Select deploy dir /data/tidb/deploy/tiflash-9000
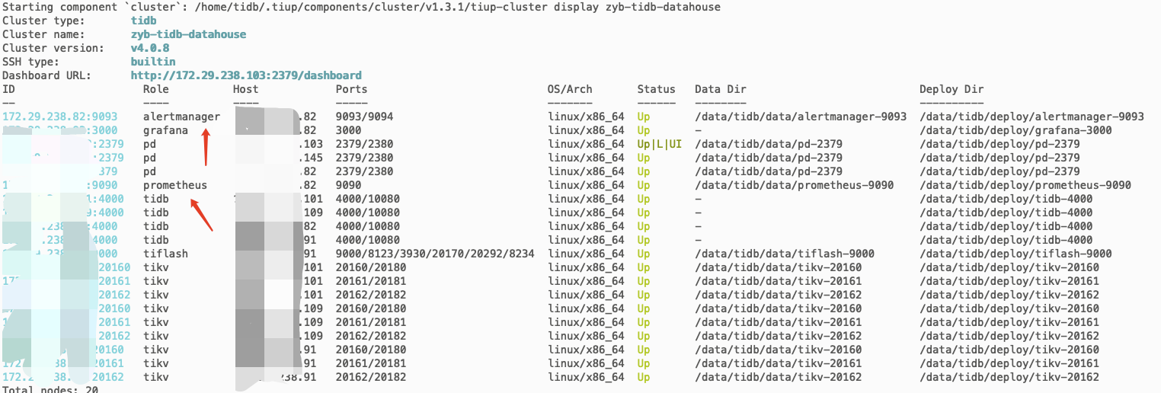Viewport: 1161px width, 393px height. (1015, 254)
